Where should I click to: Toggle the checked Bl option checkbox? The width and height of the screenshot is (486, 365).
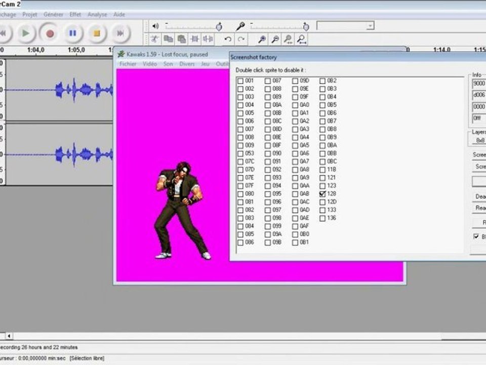point(476,237)
